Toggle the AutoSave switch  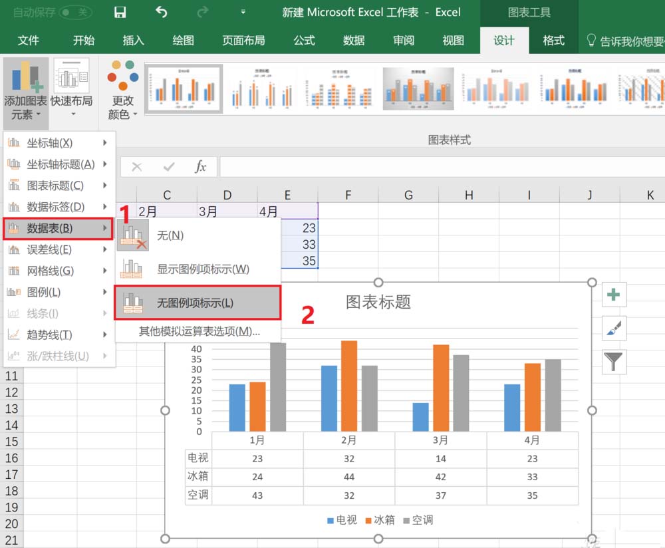(x=76, y=12)
